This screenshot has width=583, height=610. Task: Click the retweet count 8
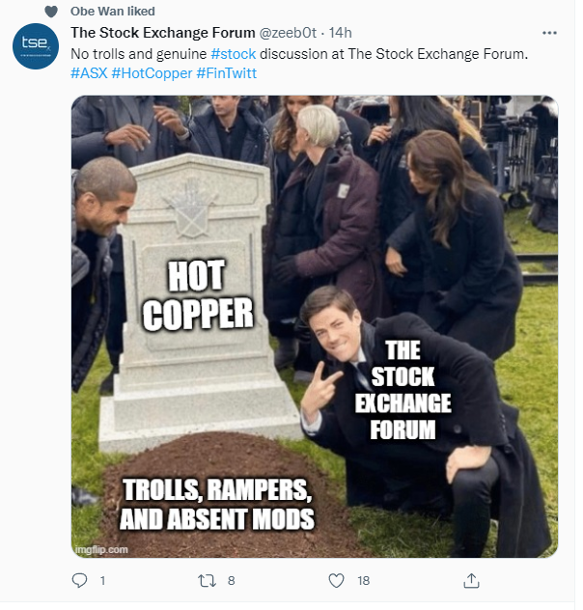231,581
